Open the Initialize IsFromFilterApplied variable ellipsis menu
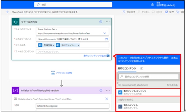 108,90
